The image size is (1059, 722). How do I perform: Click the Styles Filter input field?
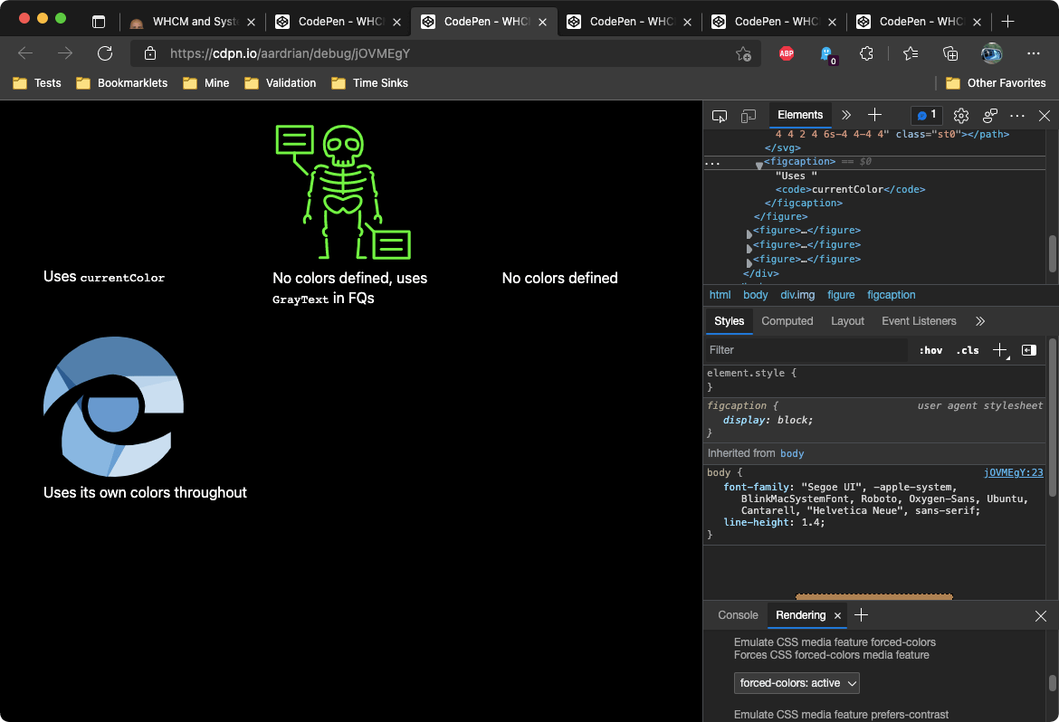click(x=807, y=350)
